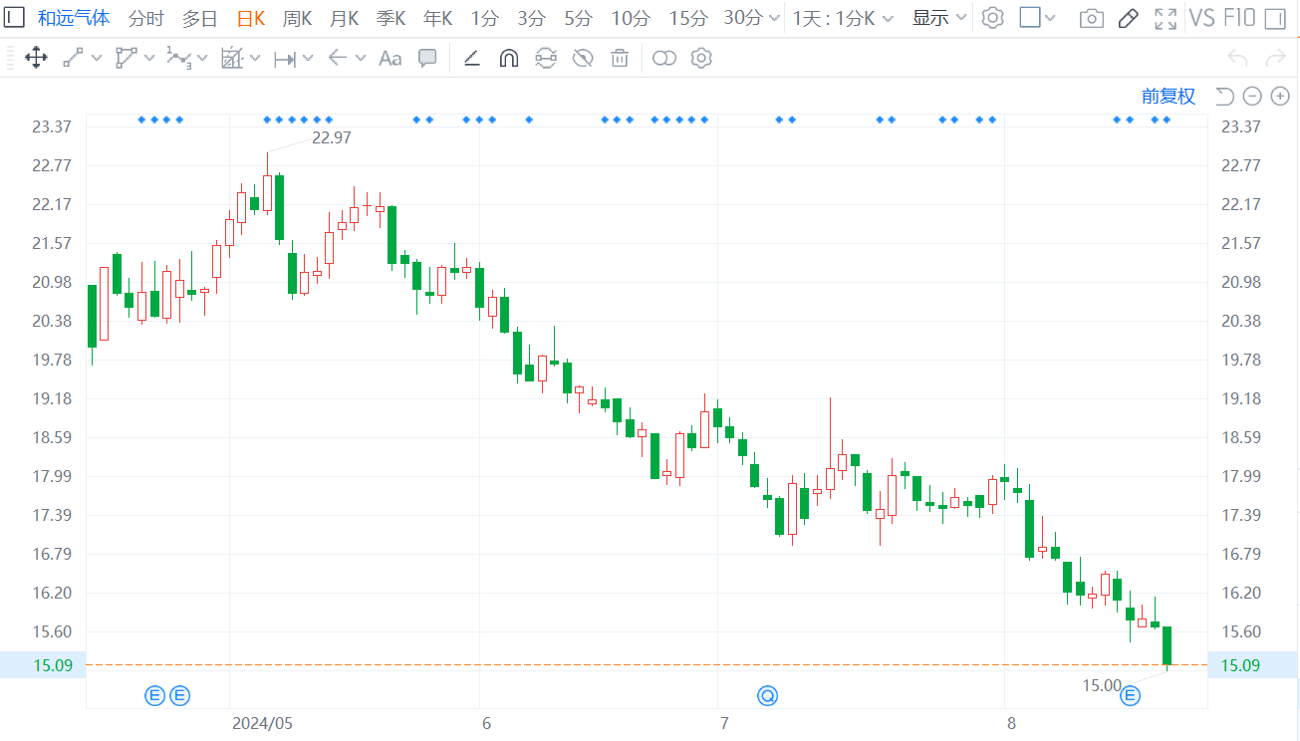Select the 日K period tab
Screen dimensions: 1300x741
(x=251, y=18)
